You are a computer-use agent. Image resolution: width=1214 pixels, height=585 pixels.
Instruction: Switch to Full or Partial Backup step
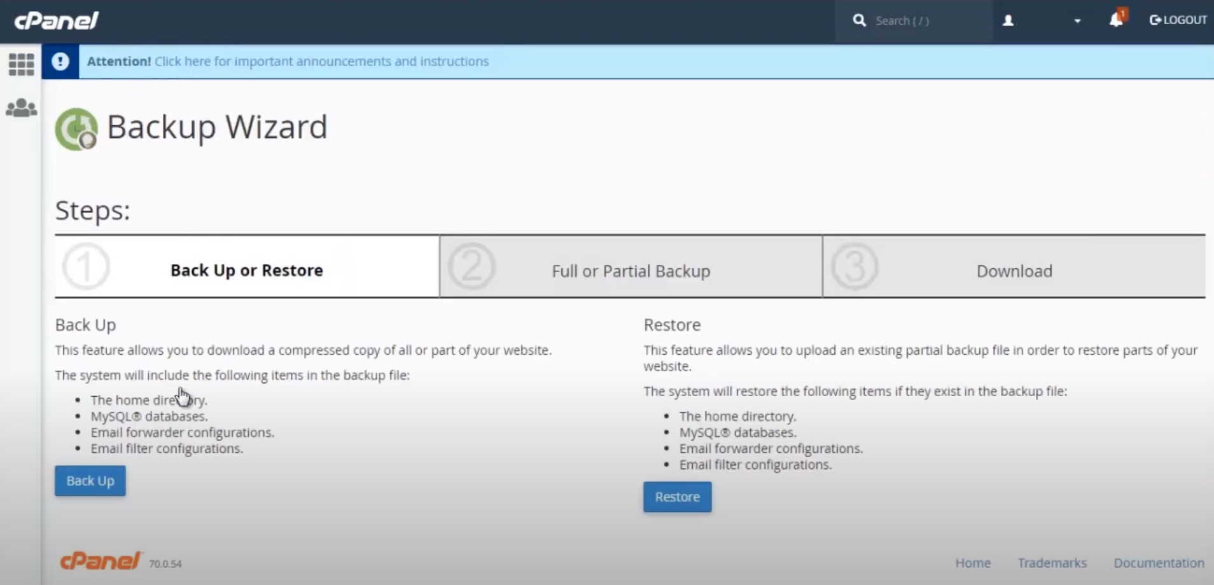coord(631,270)
